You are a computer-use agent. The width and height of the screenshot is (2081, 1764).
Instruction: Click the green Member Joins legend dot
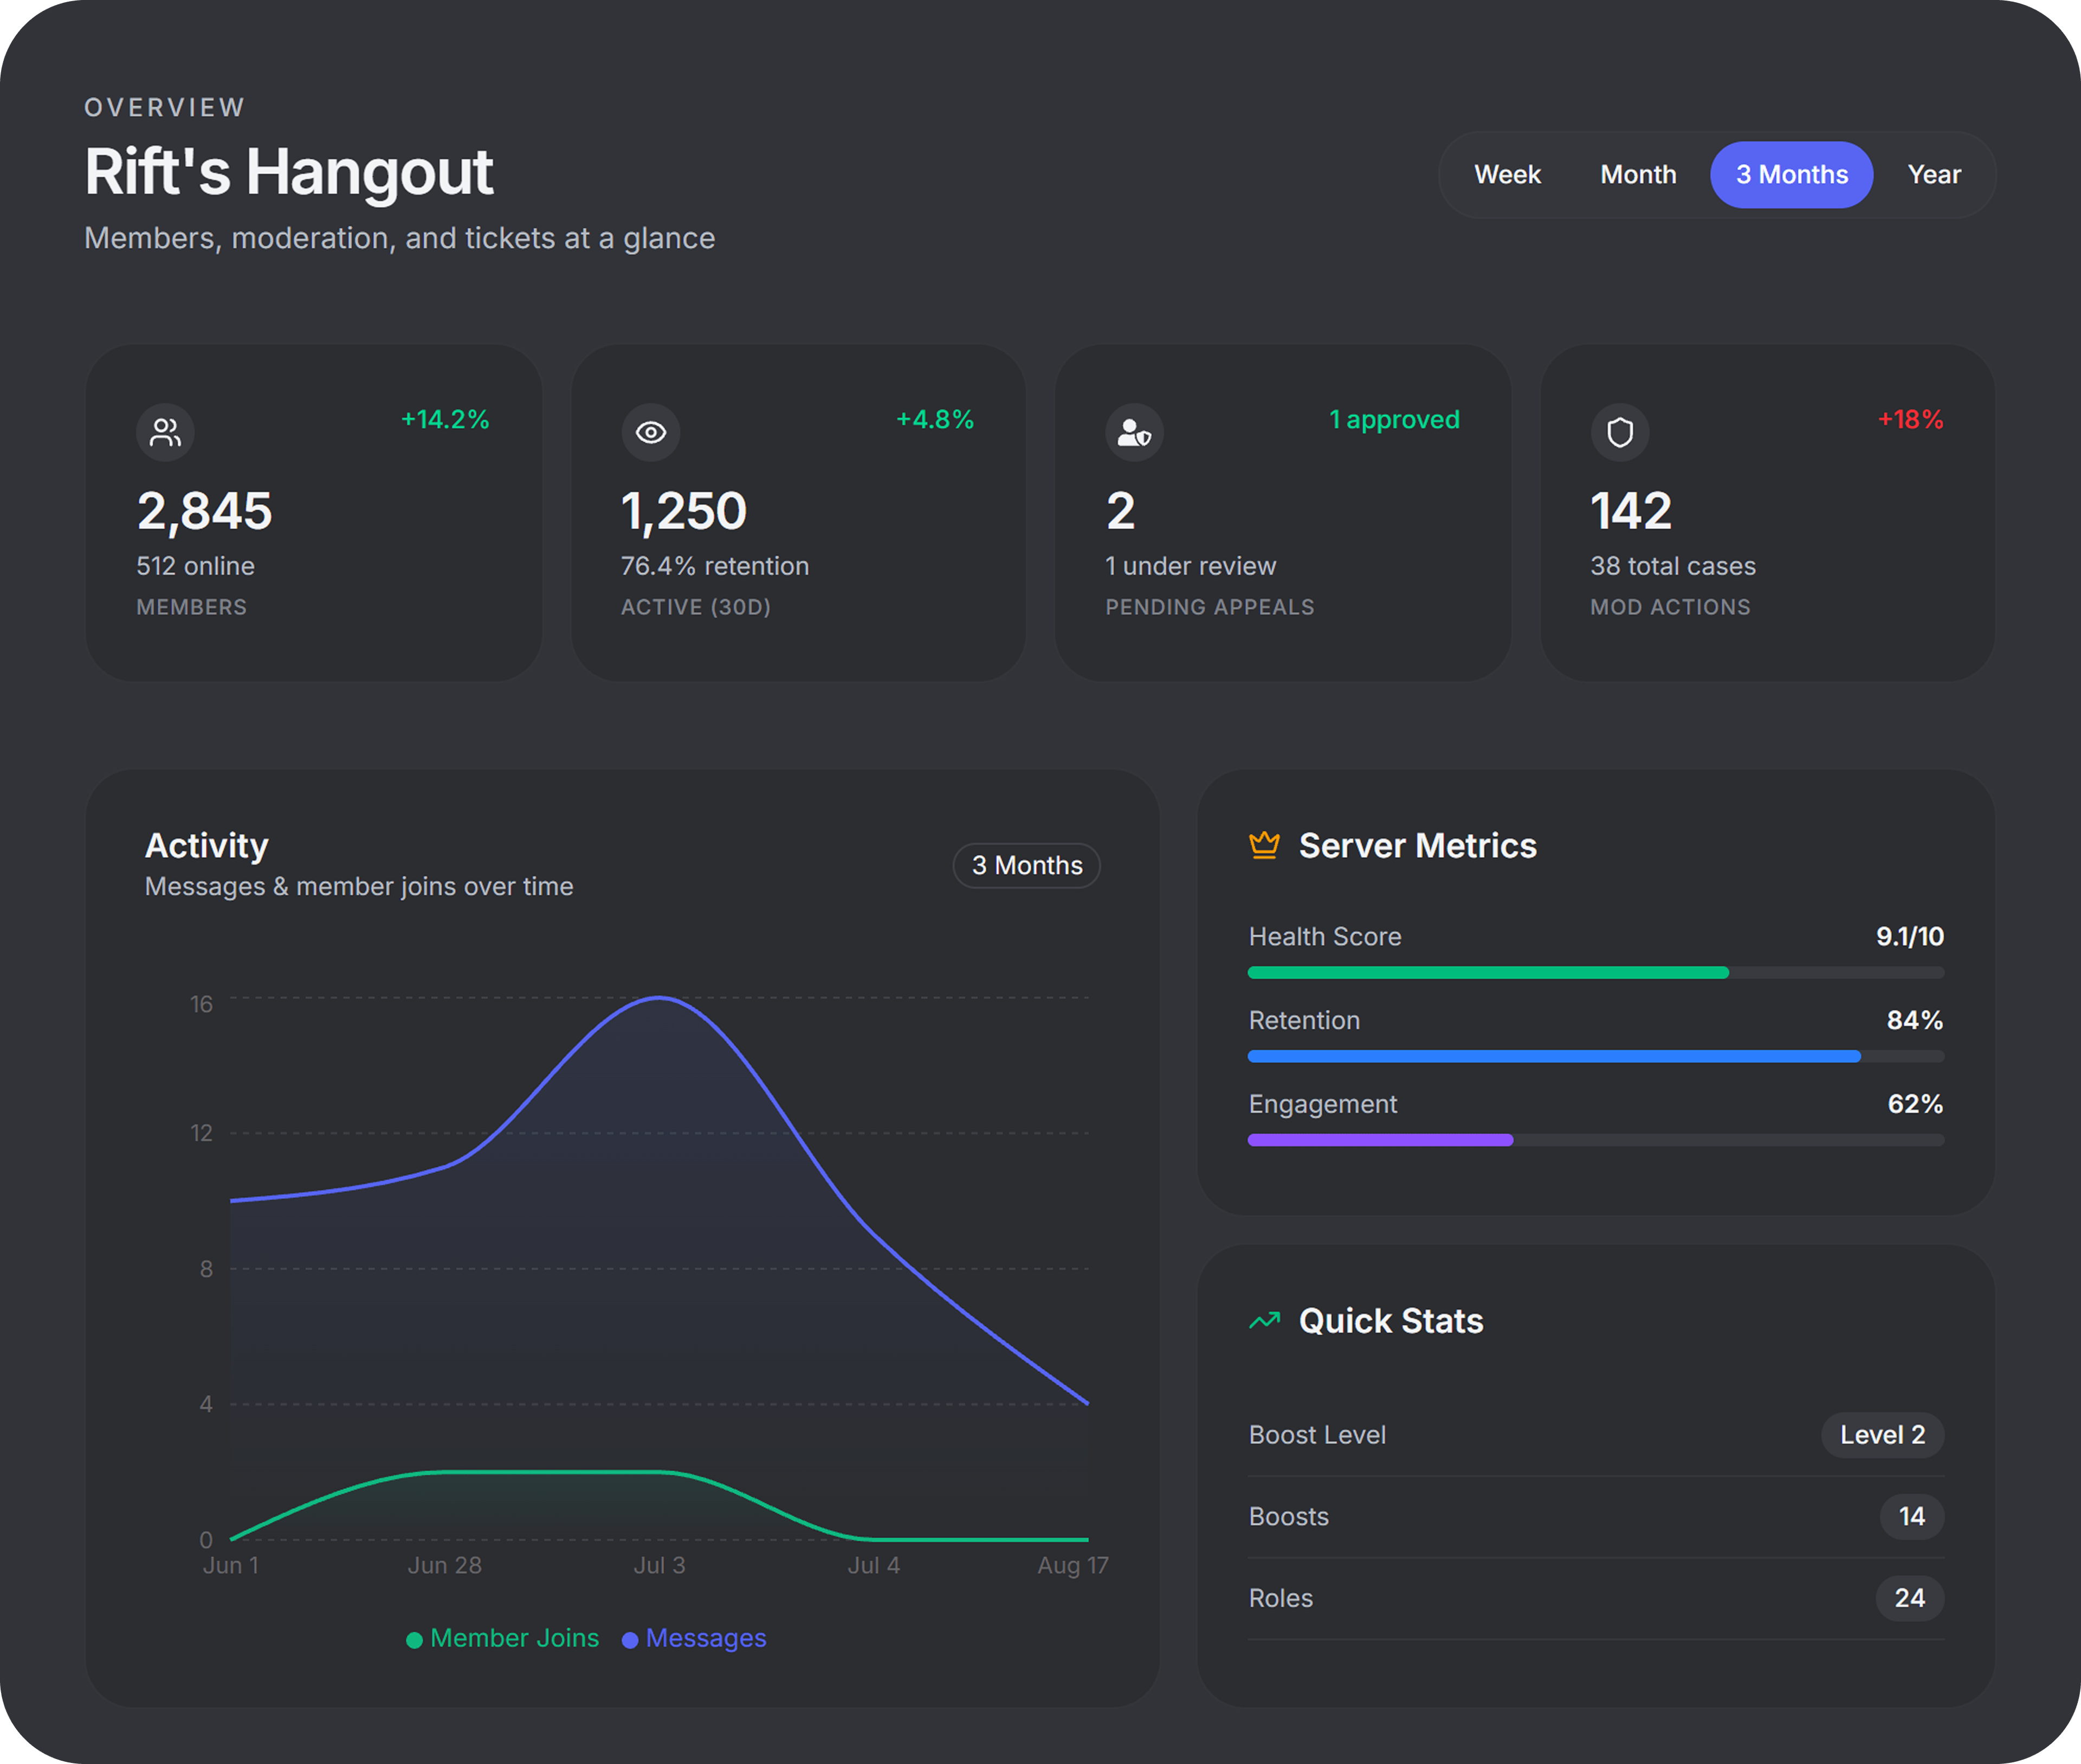(414, 1640)
